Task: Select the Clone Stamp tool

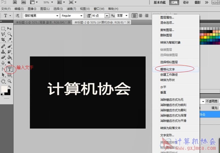Action: click(3, 52)
